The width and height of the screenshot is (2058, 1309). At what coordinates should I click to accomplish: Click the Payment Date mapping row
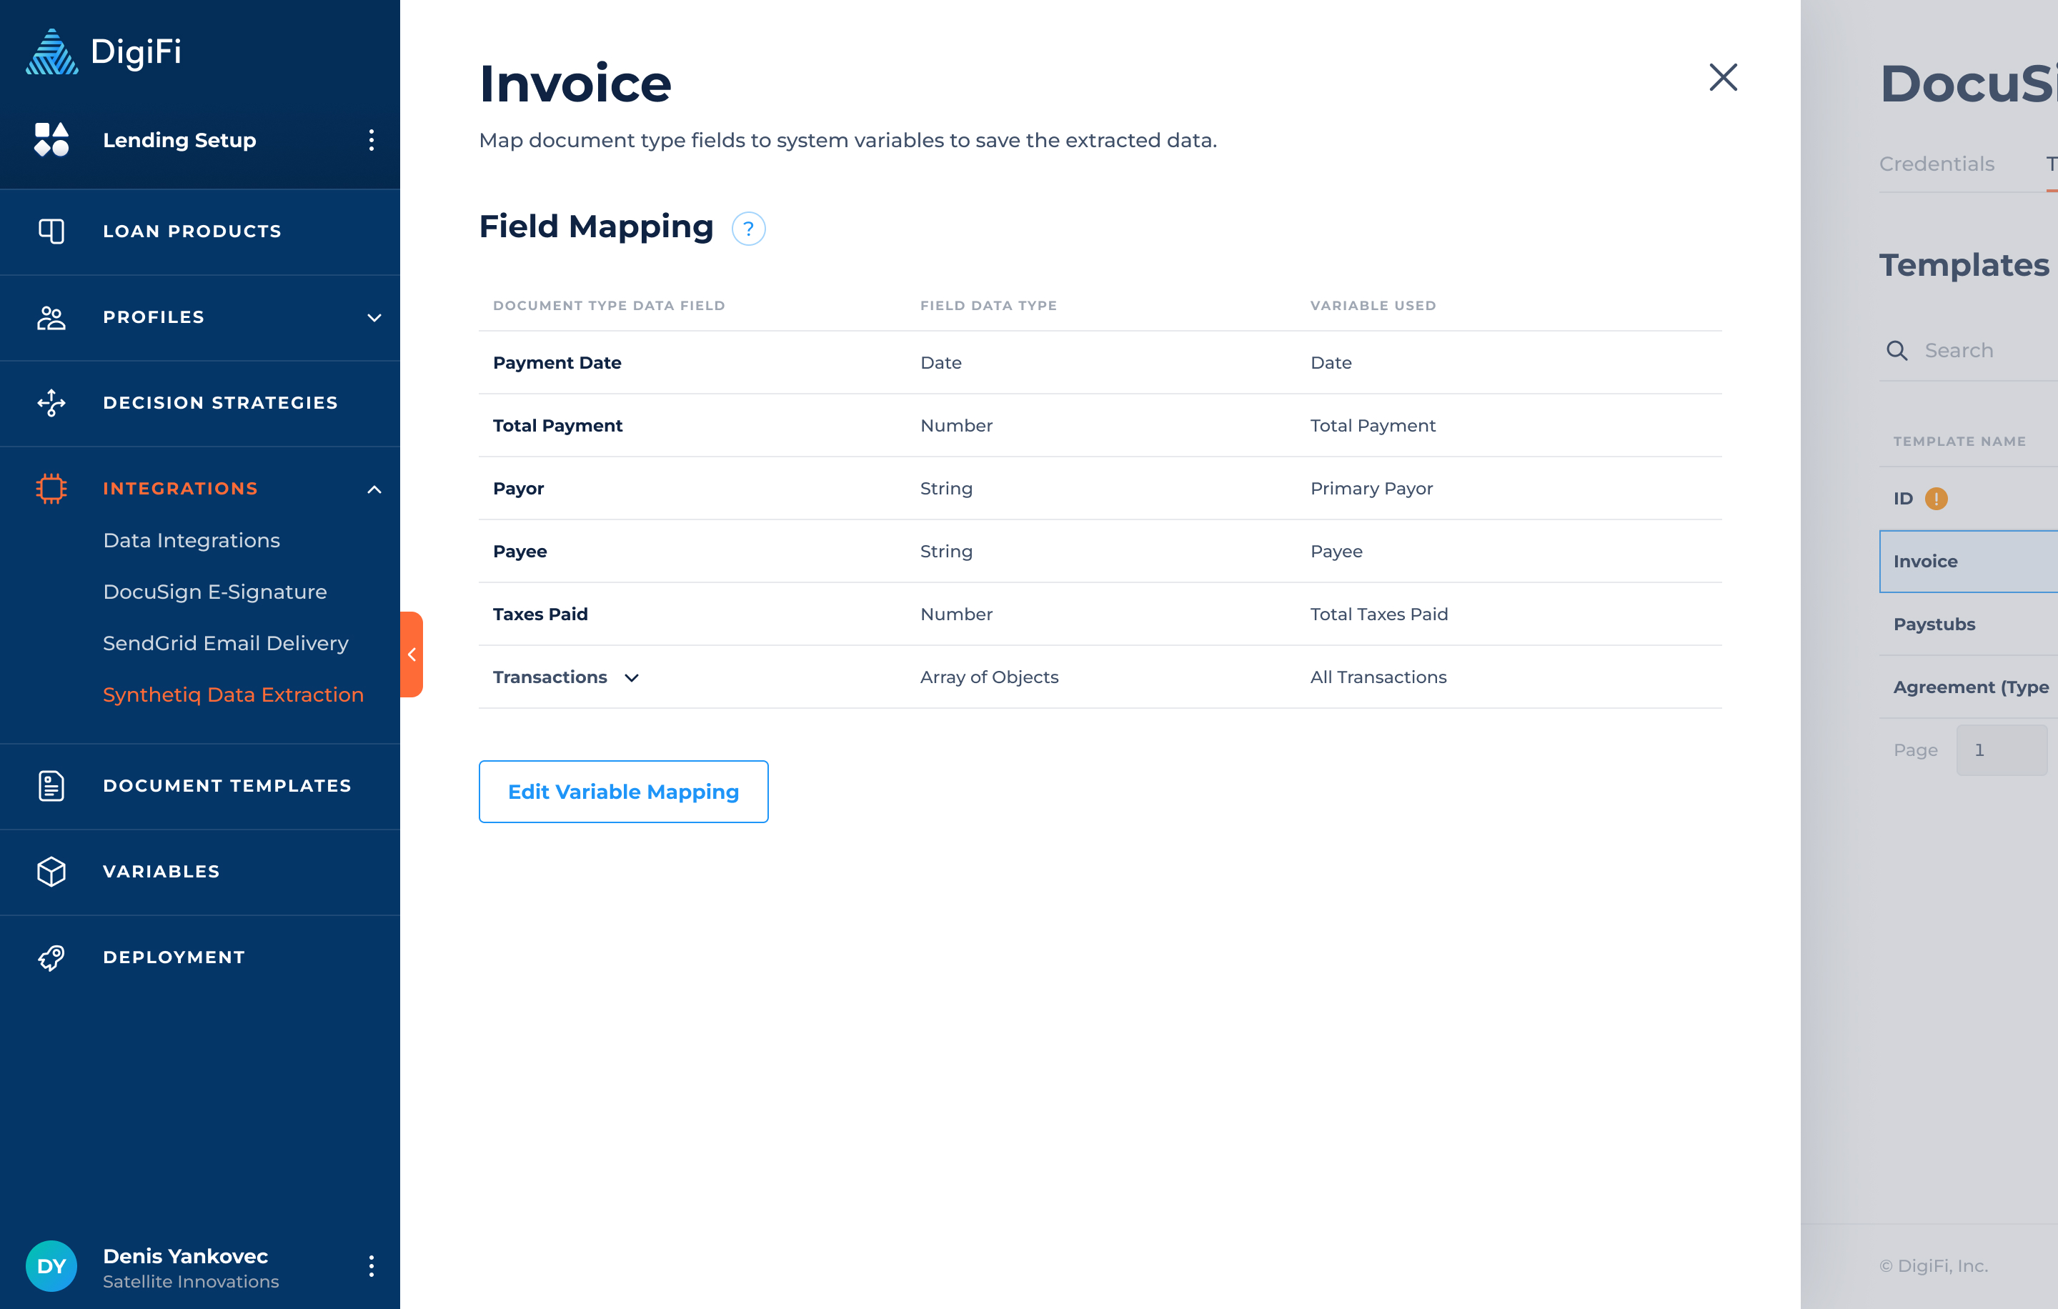point(1099,363)
